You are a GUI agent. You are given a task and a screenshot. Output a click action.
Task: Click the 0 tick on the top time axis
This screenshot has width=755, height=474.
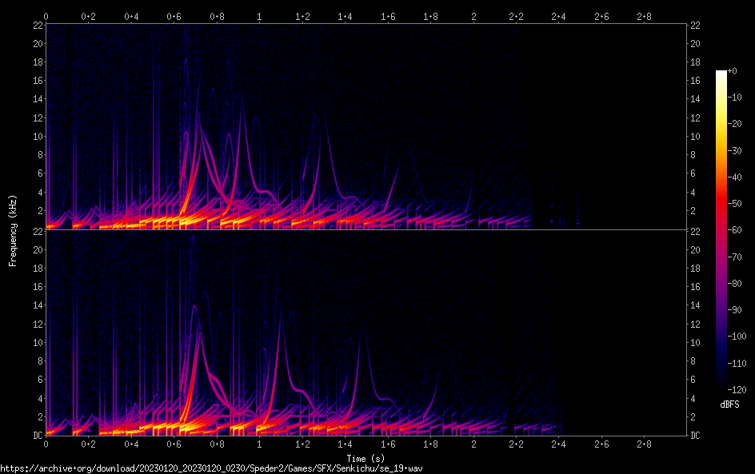[46, 16]
